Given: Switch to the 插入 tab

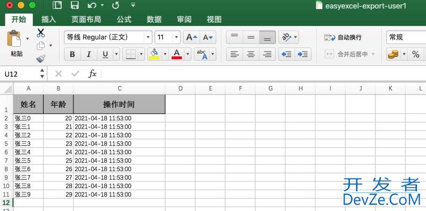Looking at the screenshot, I should point(48,19).
